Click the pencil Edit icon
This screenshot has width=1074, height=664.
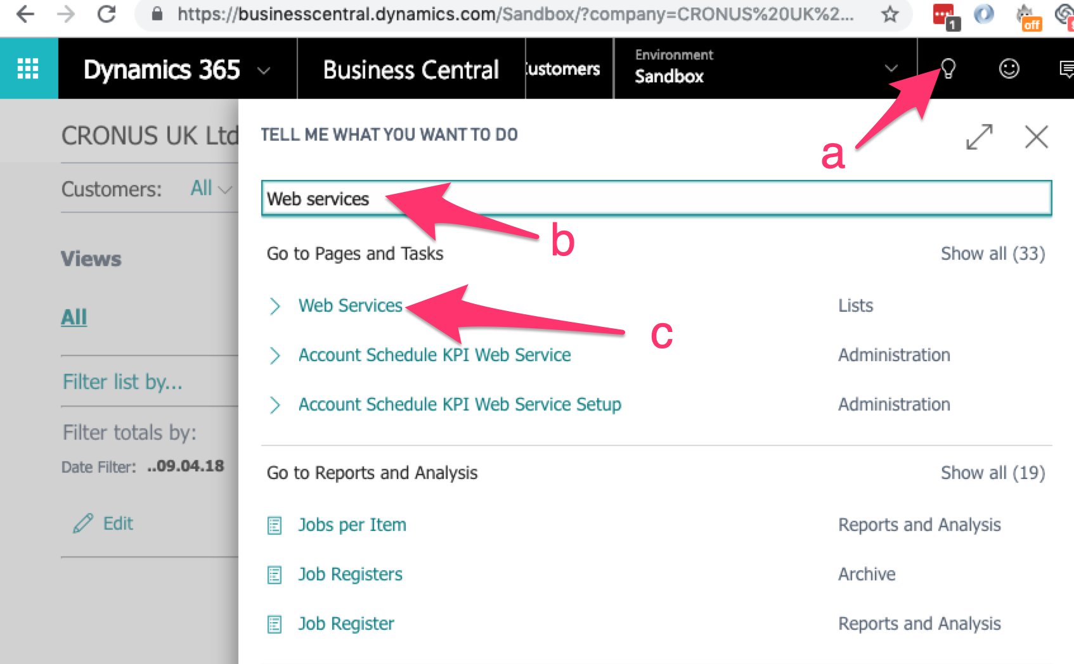tap(83, 523)
